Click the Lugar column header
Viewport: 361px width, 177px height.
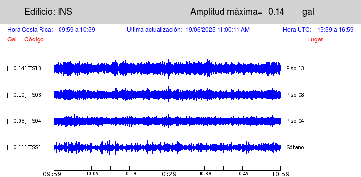(315, 39)
